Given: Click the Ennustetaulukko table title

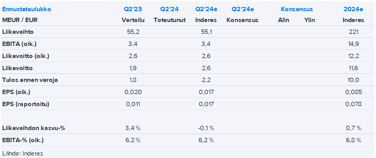Looking at the screenshot, I should 26,9.
